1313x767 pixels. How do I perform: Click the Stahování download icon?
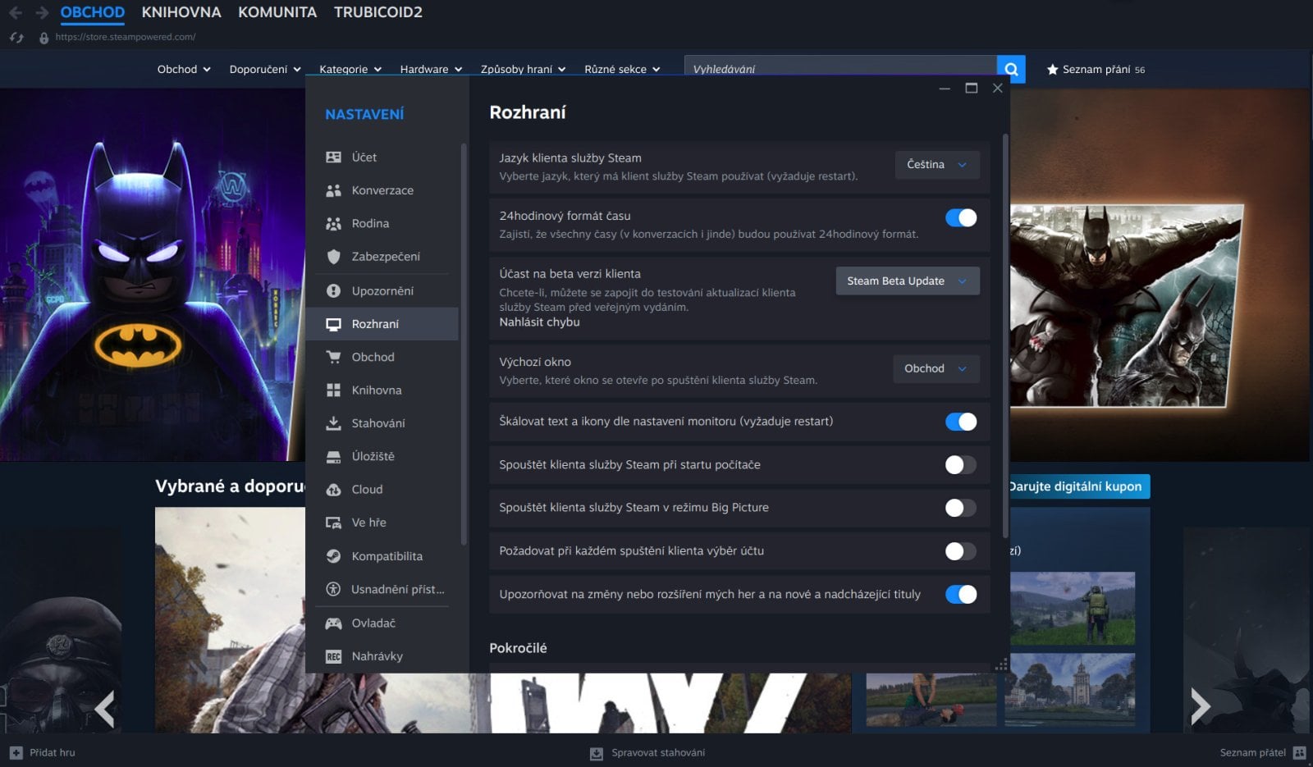pyautogui.click(x=333, y=423)
